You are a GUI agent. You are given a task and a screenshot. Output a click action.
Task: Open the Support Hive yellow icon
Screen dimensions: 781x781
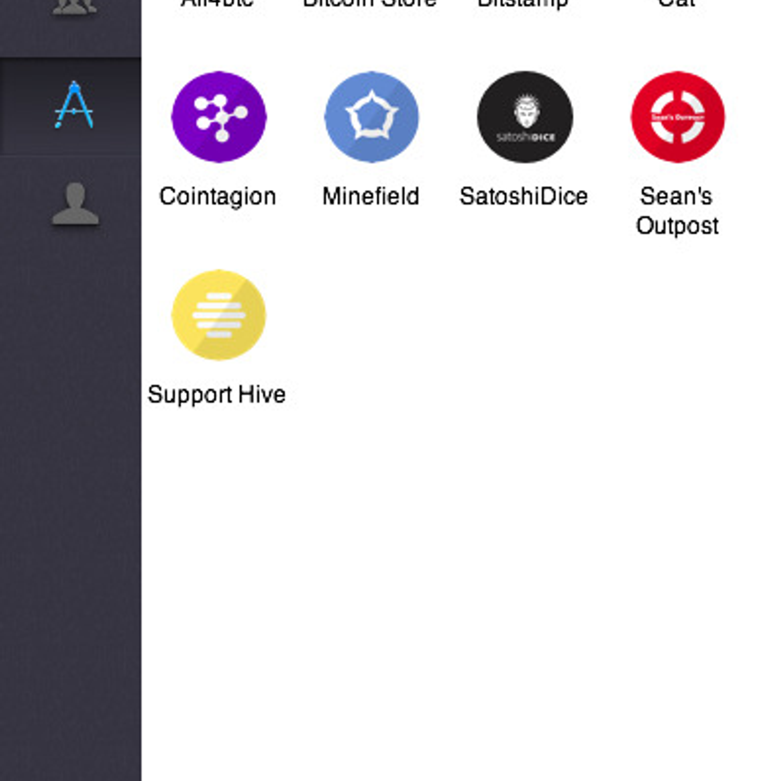click(x=219, y=315)
